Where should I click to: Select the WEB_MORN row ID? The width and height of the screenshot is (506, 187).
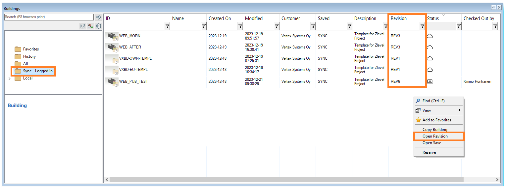tap(129, 36)
